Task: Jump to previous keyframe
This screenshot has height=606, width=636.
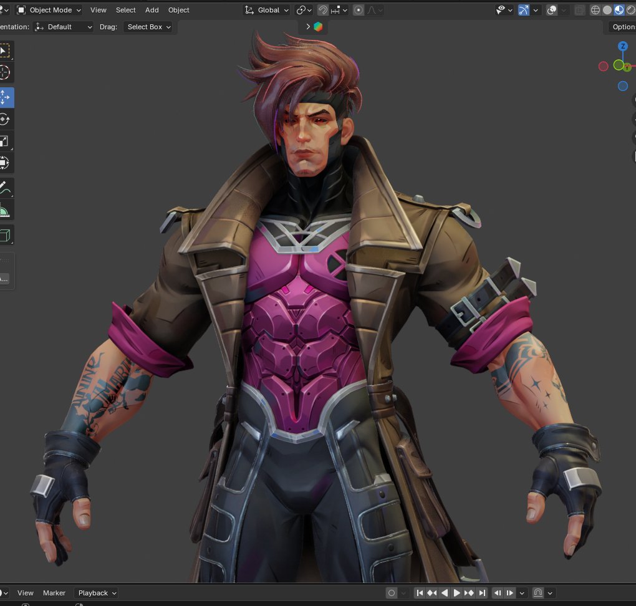Action: pos(432,593)
